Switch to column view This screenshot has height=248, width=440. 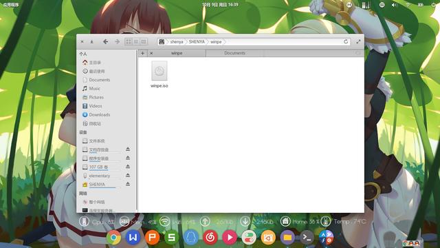click(144, 41)
